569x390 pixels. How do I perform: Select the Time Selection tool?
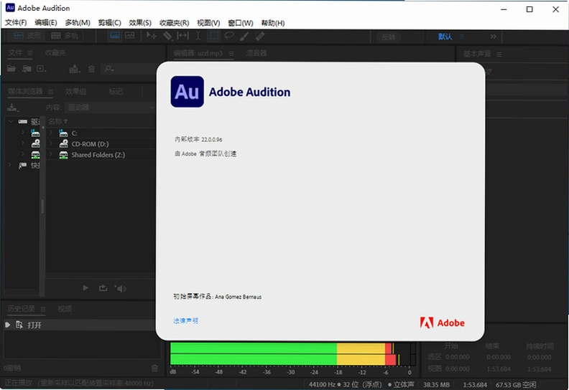(198, 36)
